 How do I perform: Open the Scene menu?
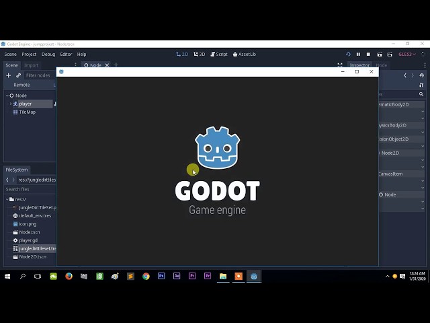[11, 55]
